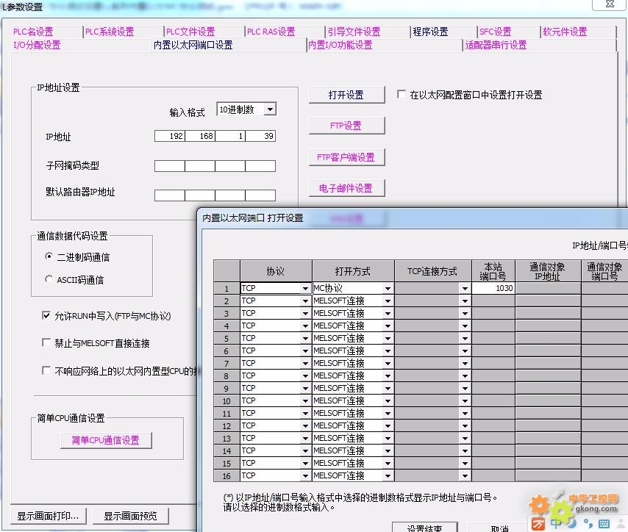Expand TCP连接方式 dropdown in row 7
This screenshot has height=532, width=628.
coord(465,364)
